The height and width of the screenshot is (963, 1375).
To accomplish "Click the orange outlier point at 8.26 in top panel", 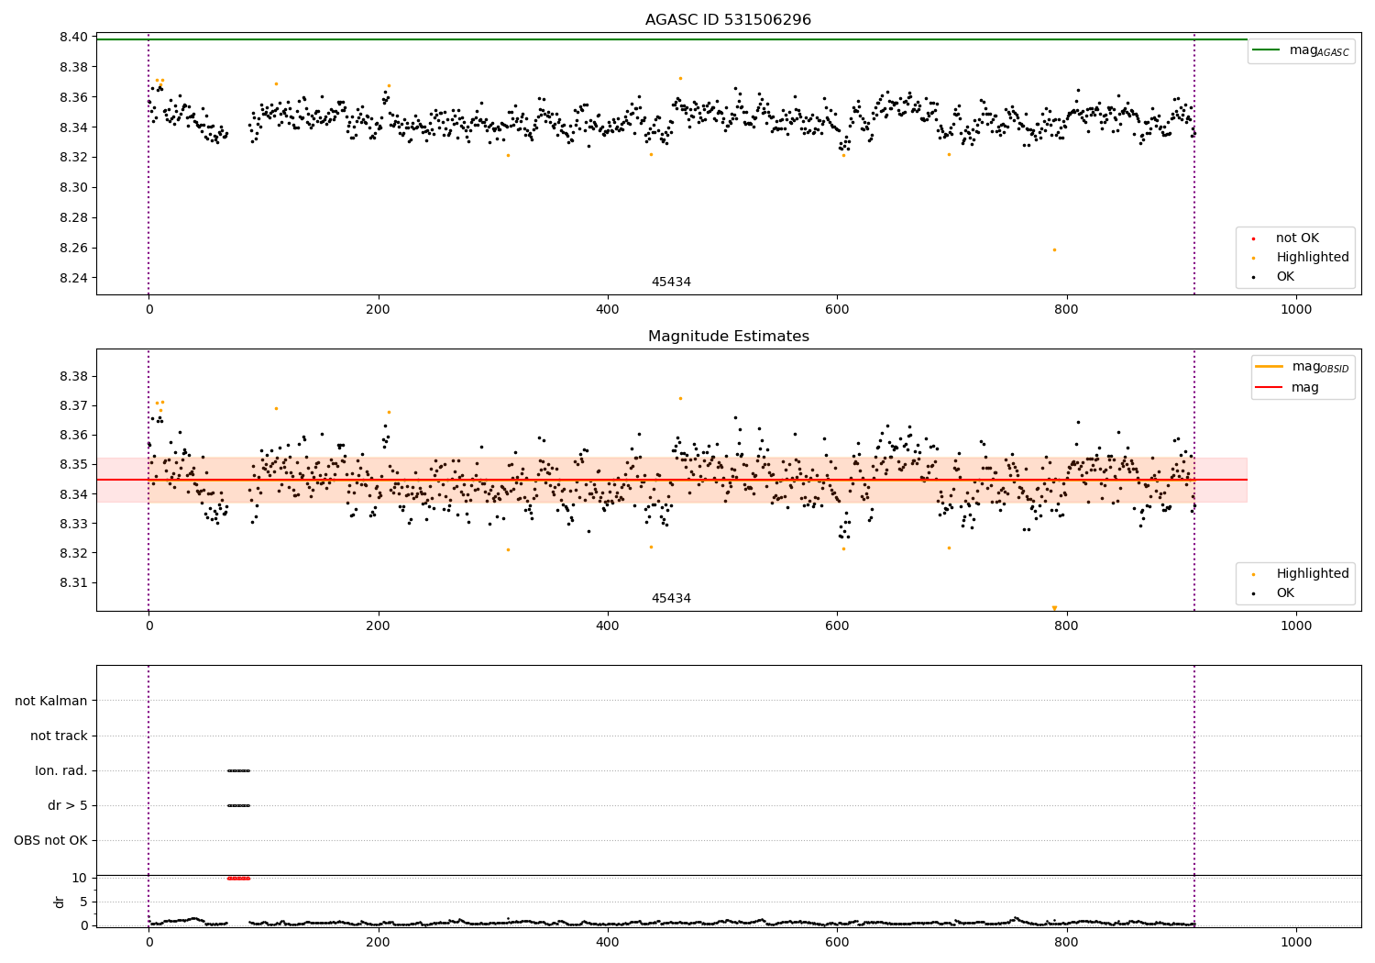I will click(x=1054, y=249).
